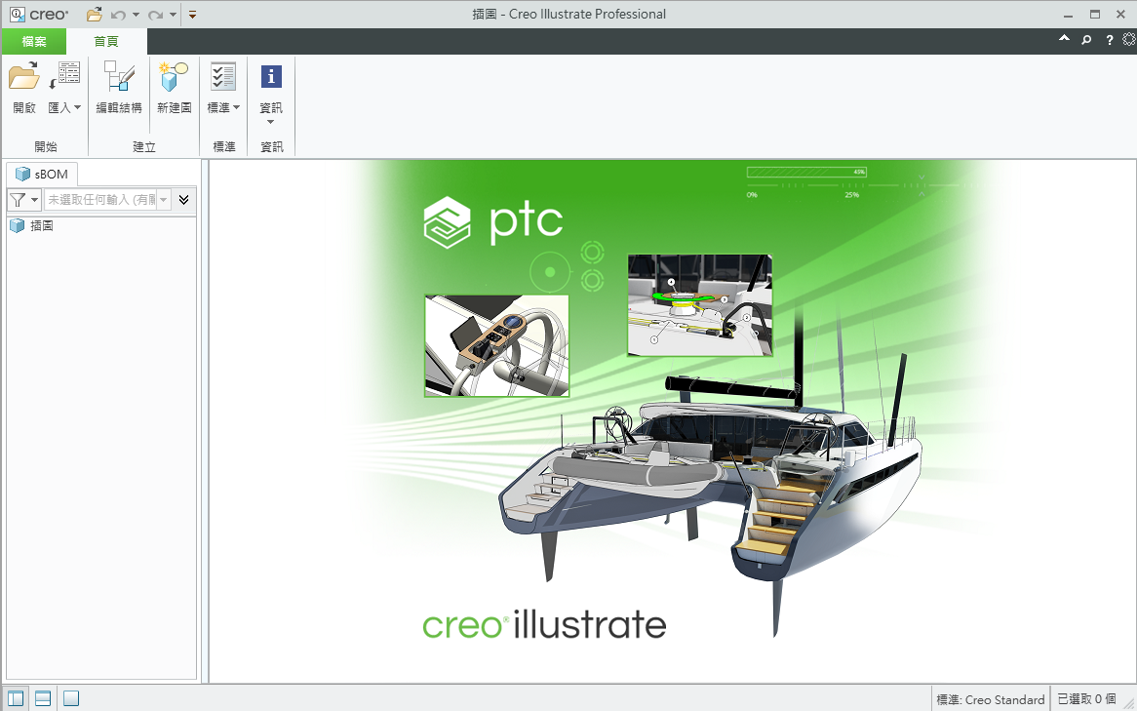Expand the double-chevron options in sBOM panel
The height and width of the screenshot is (711, 1137).
[184, 200]
